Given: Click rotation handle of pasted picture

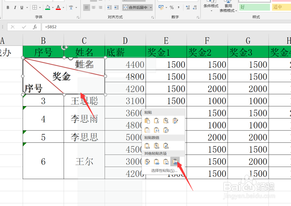Looking at the screenshot, I should tap(64, 48).
